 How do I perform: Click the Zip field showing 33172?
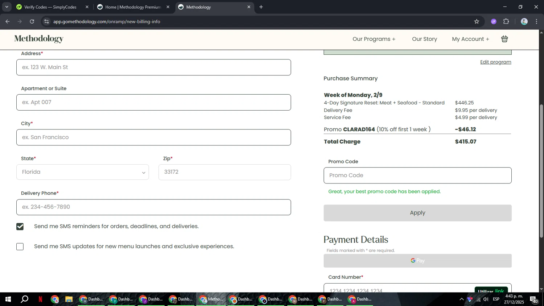pyautogui.click(x=224, y=172)
